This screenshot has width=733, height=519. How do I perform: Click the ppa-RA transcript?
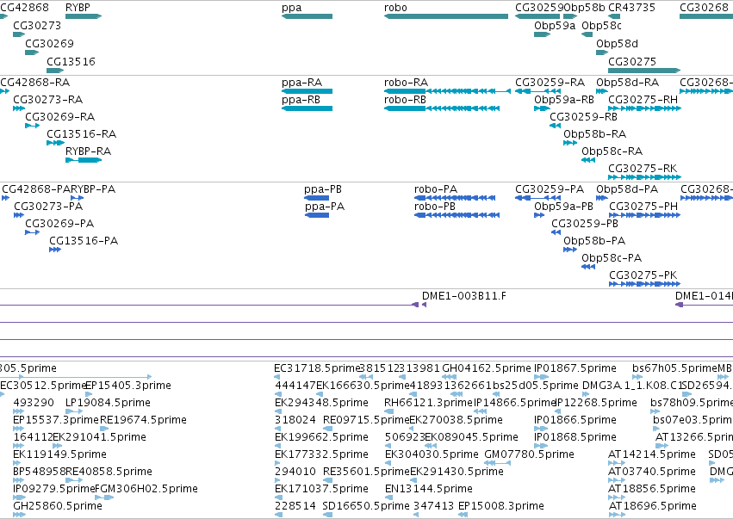point(307,91)
